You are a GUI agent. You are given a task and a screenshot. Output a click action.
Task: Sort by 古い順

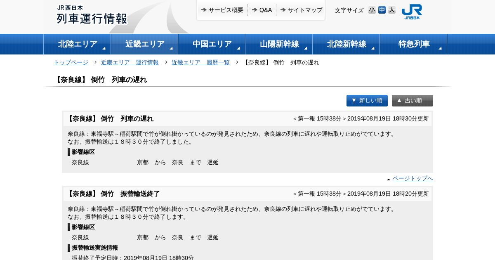[x=412, y=101]
